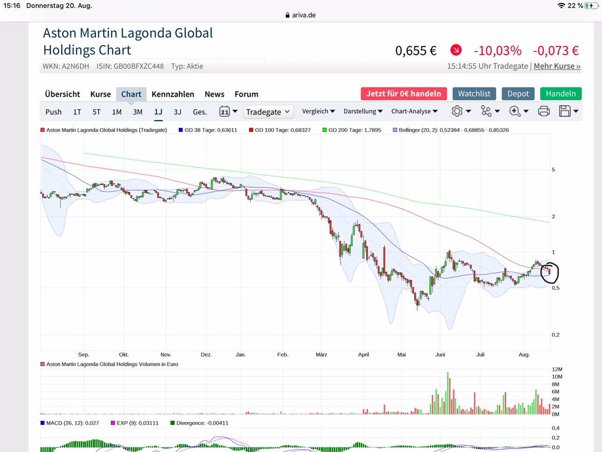
Task: Open the News tab
Action: point(214,94)
